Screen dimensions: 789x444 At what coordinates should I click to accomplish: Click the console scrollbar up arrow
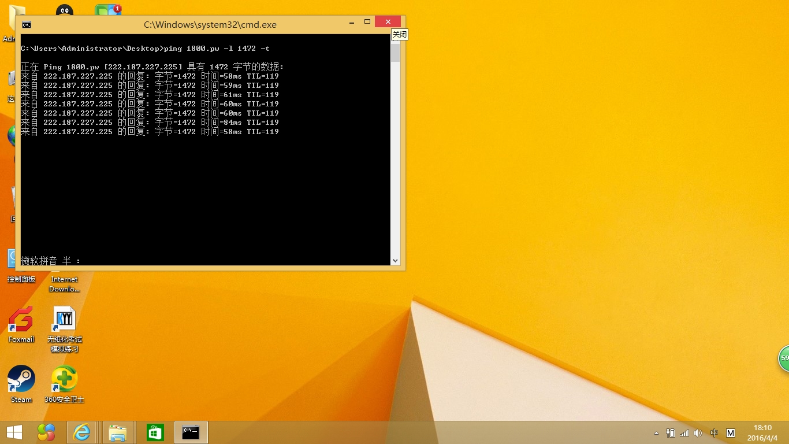[x=396, y=39]
